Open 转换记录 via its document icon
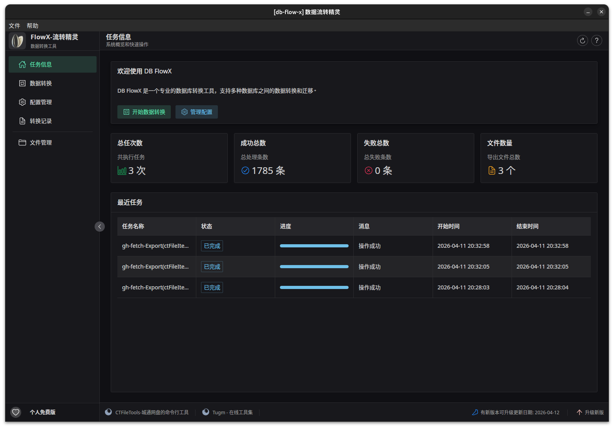 22,121
